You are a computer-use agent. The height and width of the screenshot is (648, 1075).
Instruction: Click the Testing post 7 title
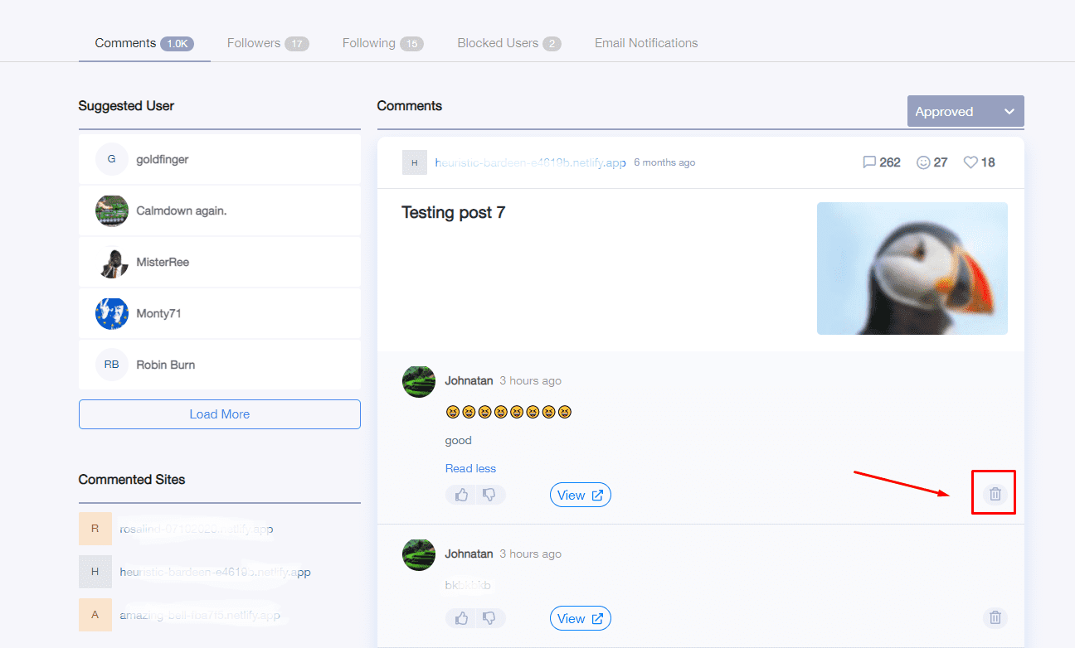[454, 212]
